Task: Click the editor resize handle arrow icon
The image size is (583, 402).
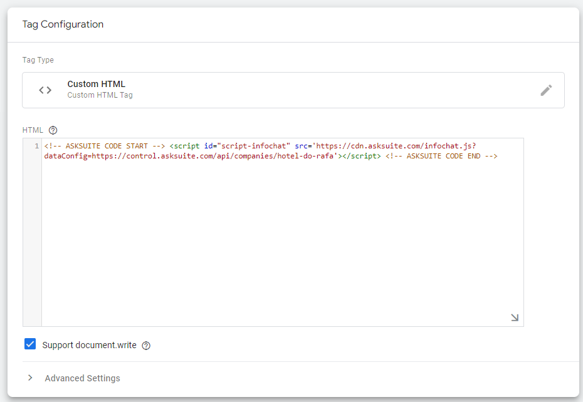Action: 515,317
